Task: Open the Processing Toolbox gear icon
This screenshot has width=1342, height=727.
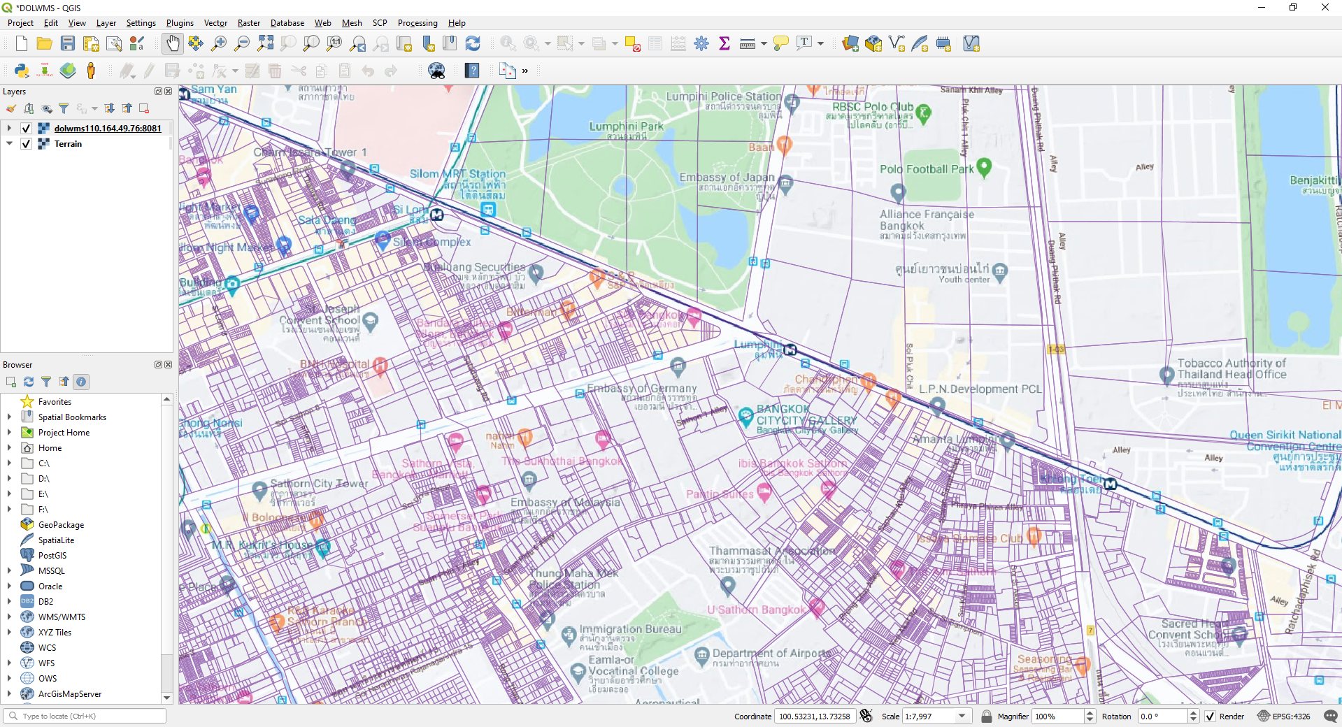Action: pyautogui.click(x=701, y=44)
